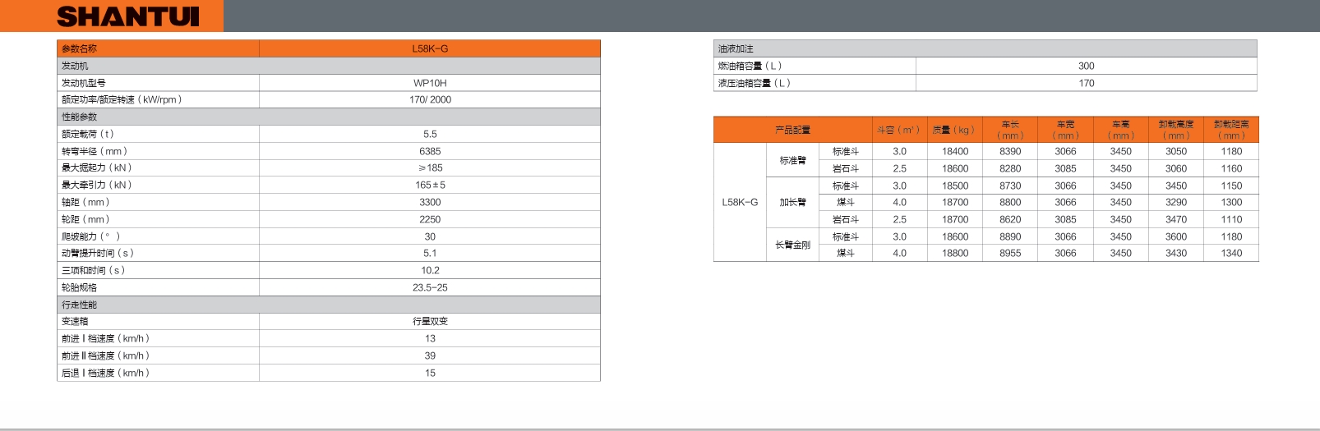Select the 燃油箱容量 value 300
Viewport: 1320px width, 431px height.
pyautogui.click(x=1087, y=66)
